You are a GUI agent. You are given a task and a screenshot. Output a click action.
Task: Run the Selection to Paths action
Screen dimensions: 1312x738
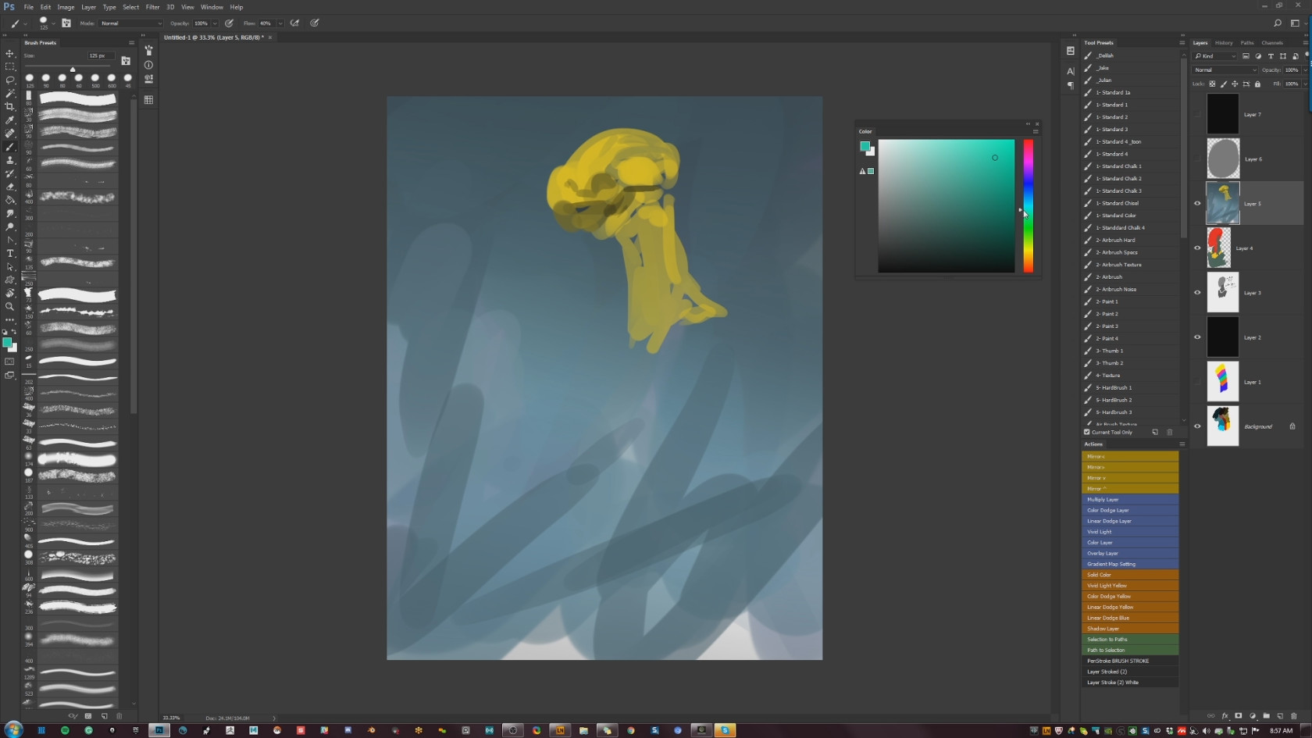(1130, 640)
